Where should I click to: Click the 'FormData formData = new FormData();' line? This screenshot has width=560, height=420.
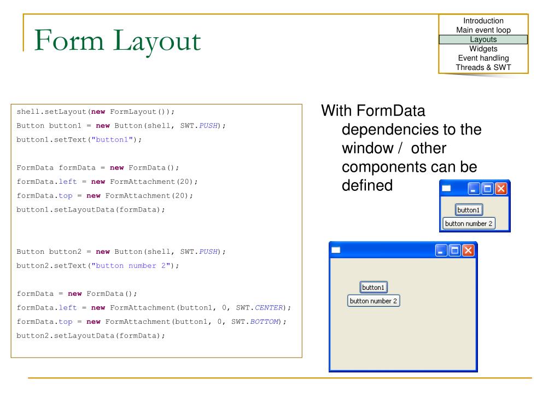pos(97,167)
